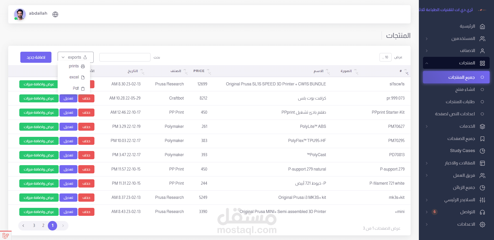The height and width of the screenshot is (240, 494).
Task: Open طلبات المنتجات in the sidebar
Action: 456,102
